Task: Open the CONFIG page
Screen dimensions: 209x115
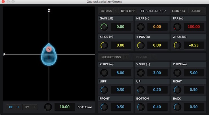Action: pos(178,11)
